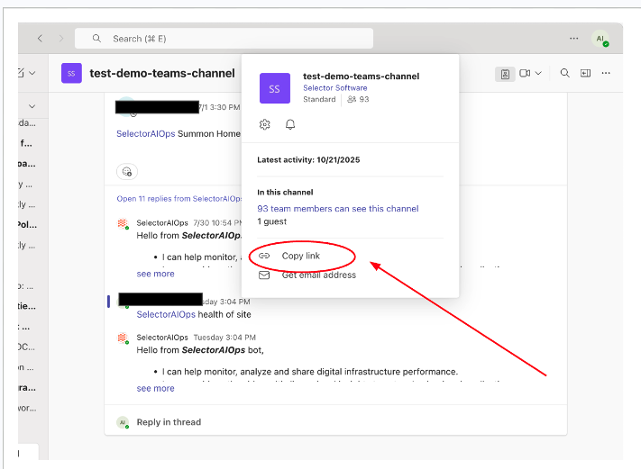Expand first 'see more' in bot reply
The height and width of the screenshot is (469, 641).
[155, 274]
